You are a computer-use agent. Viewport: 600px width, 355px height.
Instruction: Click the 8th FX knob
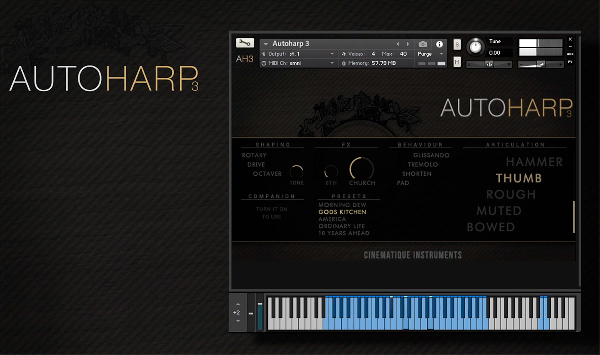(331, 172)
